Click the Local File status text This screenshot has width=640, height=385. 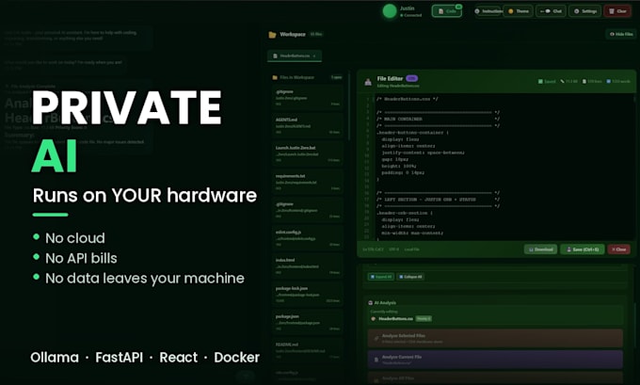[412, 249]
